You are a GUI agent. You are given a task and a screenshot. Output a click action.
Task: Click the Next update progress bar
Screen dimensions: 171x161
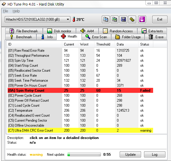pyautogui.click(x=84, y=155)
